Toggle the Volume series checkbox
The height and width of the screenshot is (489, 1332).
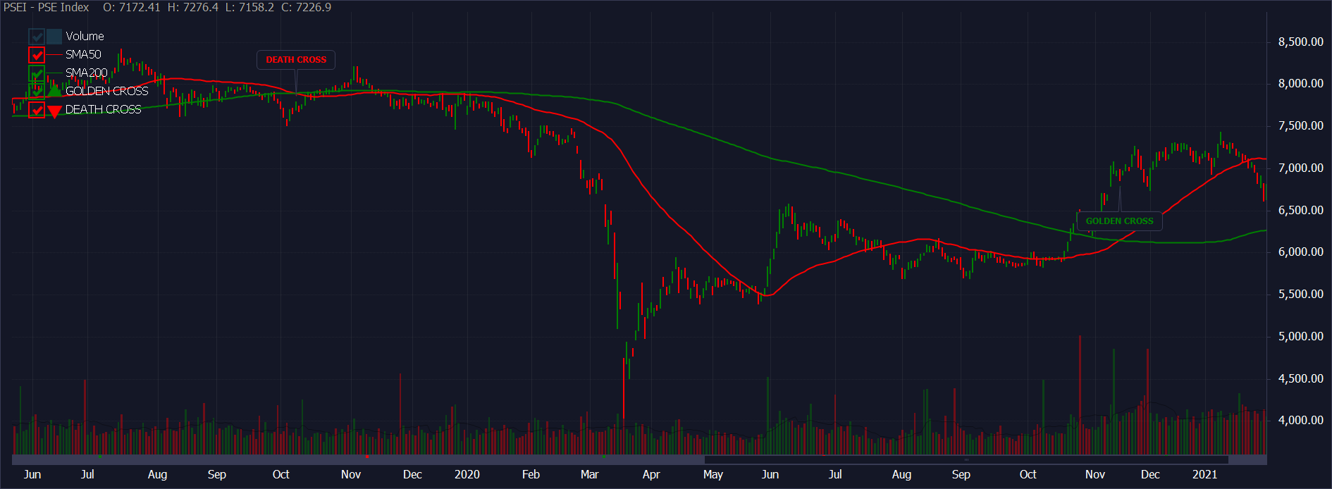[37, 36]
